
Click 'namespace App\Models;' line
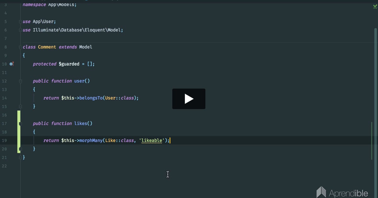click(x=49, y=5)
